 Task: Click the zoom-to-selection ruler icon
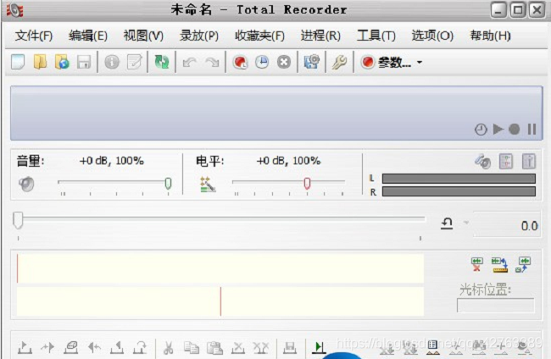point(499,265)
